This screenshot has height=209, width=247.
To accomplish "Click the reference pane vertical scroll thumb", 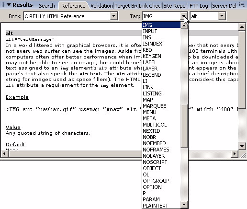I will (x=242, y=70).
